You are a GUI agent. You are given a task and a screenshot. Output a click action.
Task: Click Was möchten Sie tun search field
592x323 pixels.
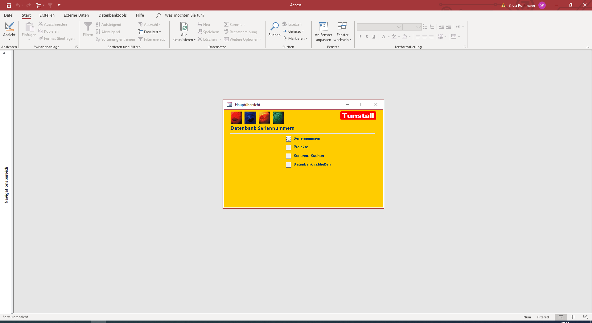(184, 15)
